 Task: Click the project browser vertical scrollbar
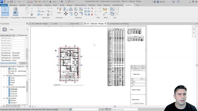coord(27,87)
